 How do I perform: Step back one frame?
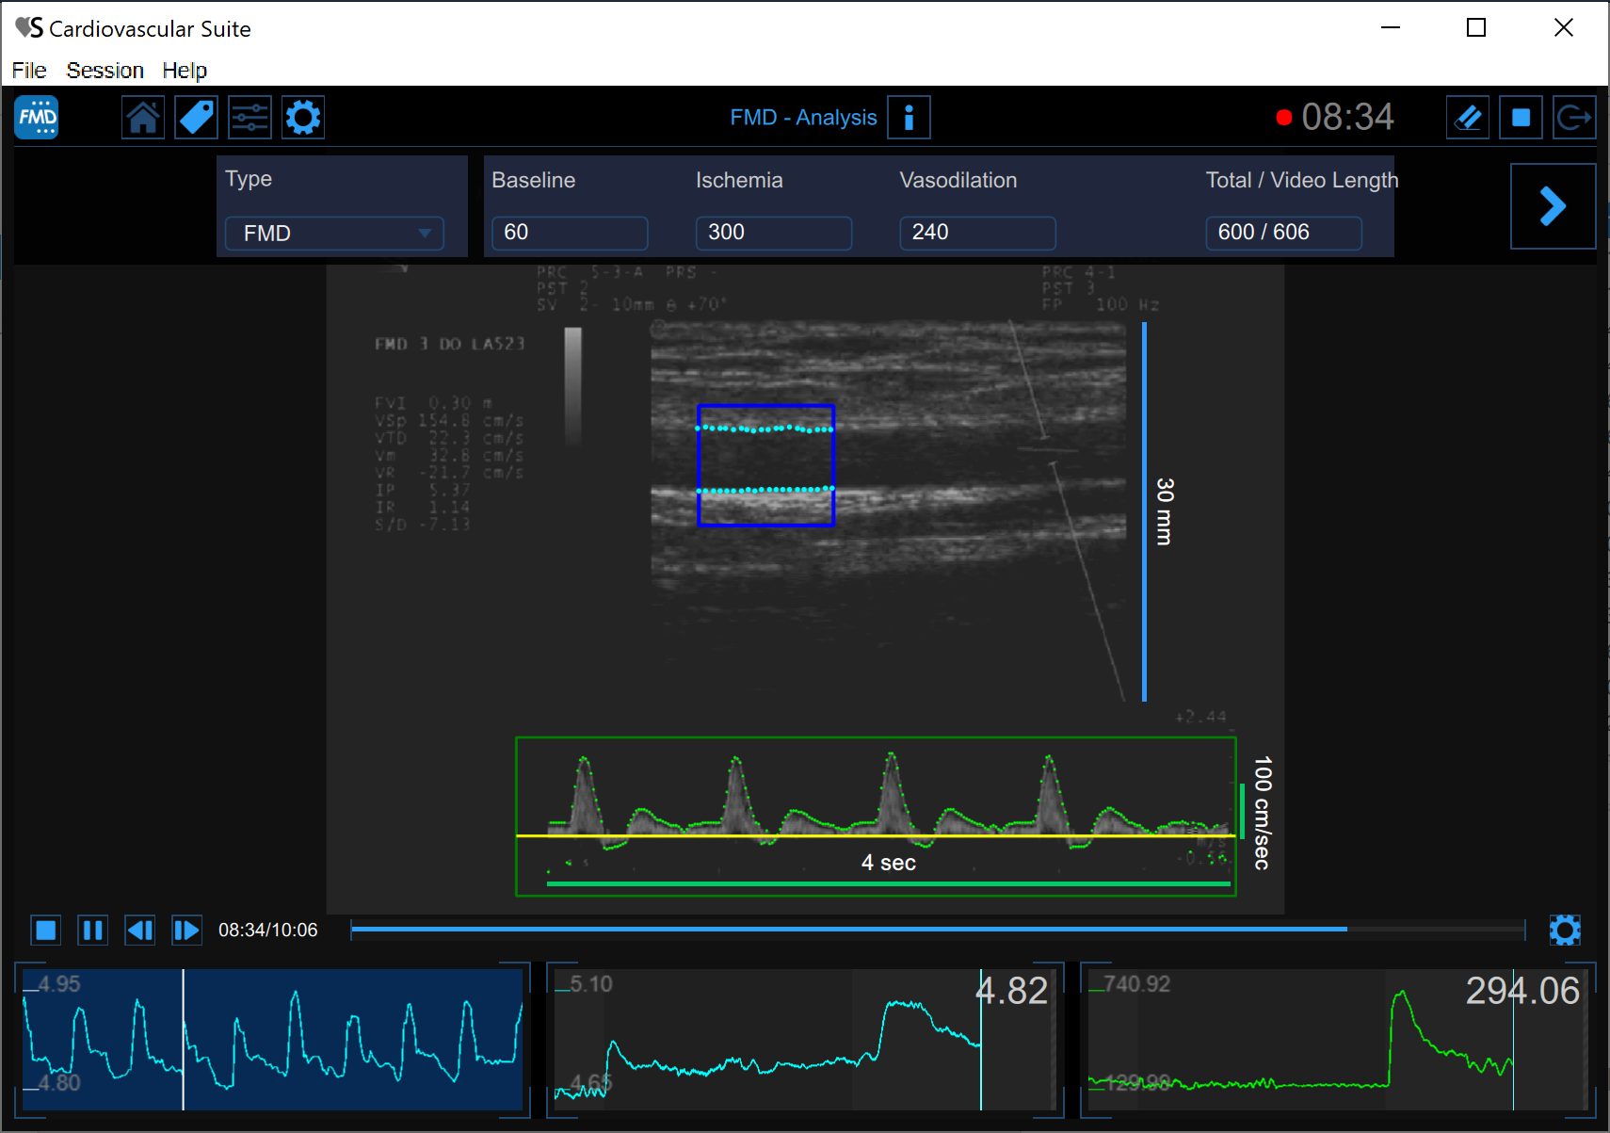coord(139,931)
